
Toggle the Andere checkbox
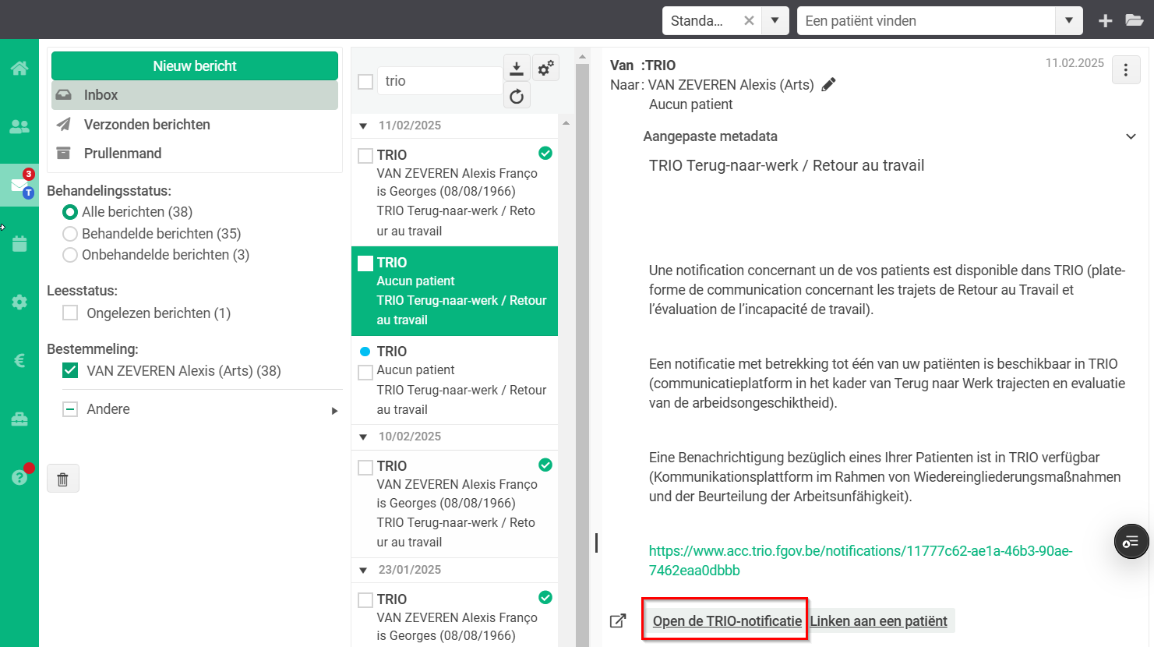coord(70,409)
